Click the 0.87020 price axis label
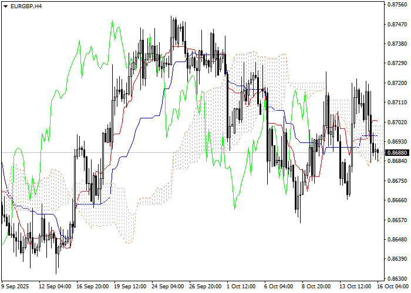Image resolution: width=411 pixels, height=293 pixels. (x=397, y=122)
